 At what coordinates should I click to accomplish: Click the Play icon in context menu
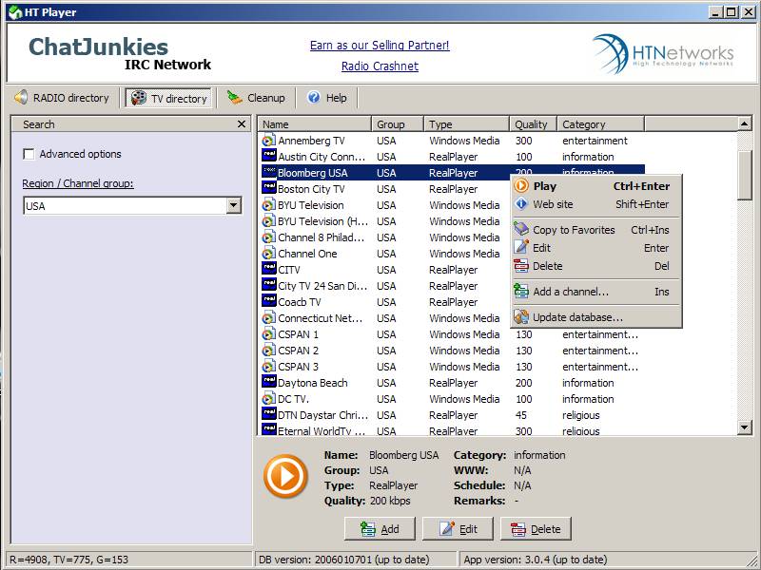click(521, 186)
